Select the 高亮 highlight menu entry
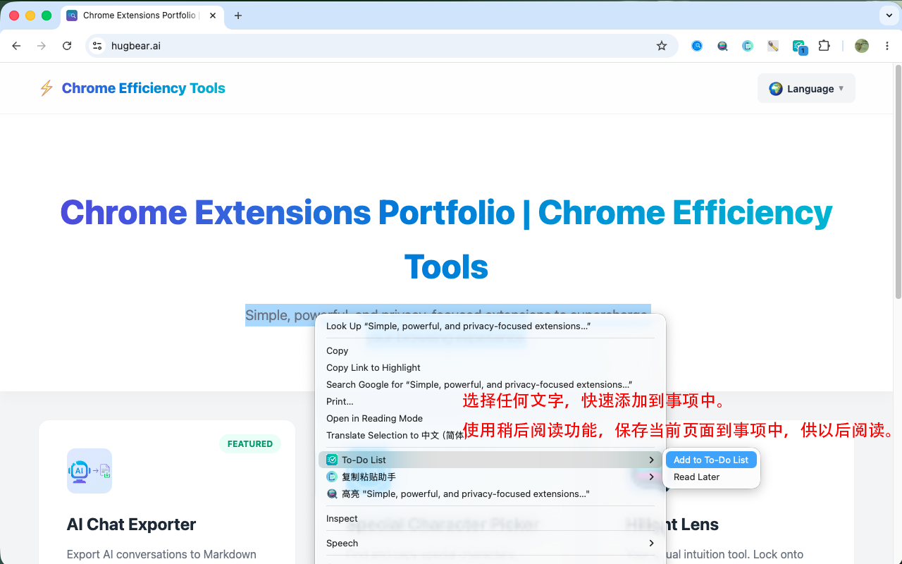This screenshot has height=564, width=902. [490, 493]
